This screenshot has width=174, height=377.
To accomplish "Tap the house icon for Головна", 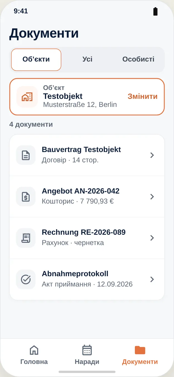I will (34, 350).
